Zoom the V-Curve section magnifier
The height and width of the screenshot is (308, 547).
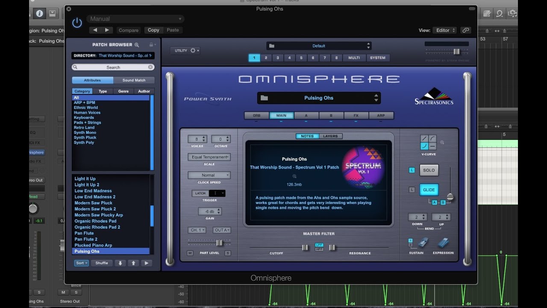click(442, 142)
